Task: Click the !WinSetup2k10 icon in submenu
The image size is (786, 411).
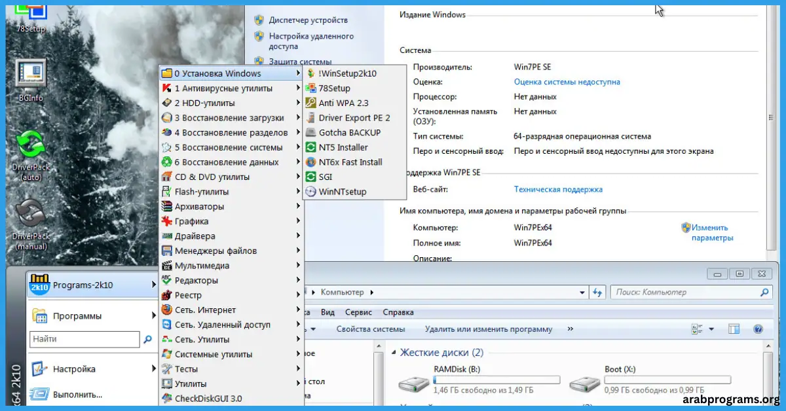Action: pos(310,73)
